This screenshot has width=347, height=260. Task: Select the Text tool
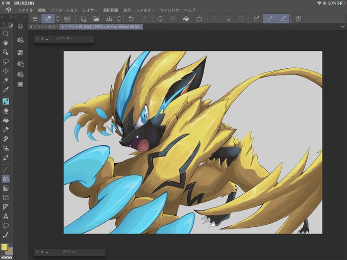point(6,216)
